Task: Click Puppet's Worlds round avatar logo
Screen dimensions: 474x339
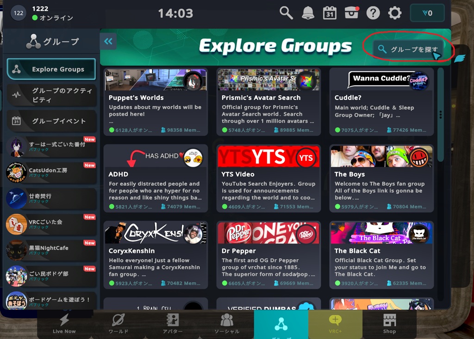Action: tap(193, 81)
